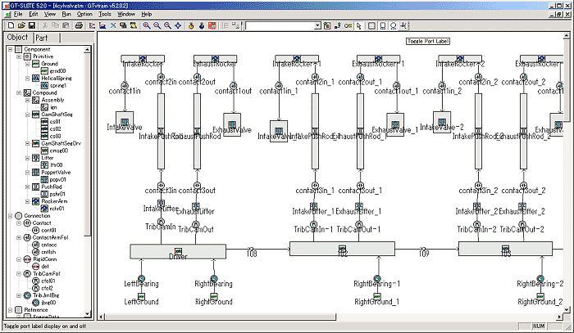Viewport: 574px width, 333px height.
Task: Click the toolbar combo box text field
Action: (280, 25)
